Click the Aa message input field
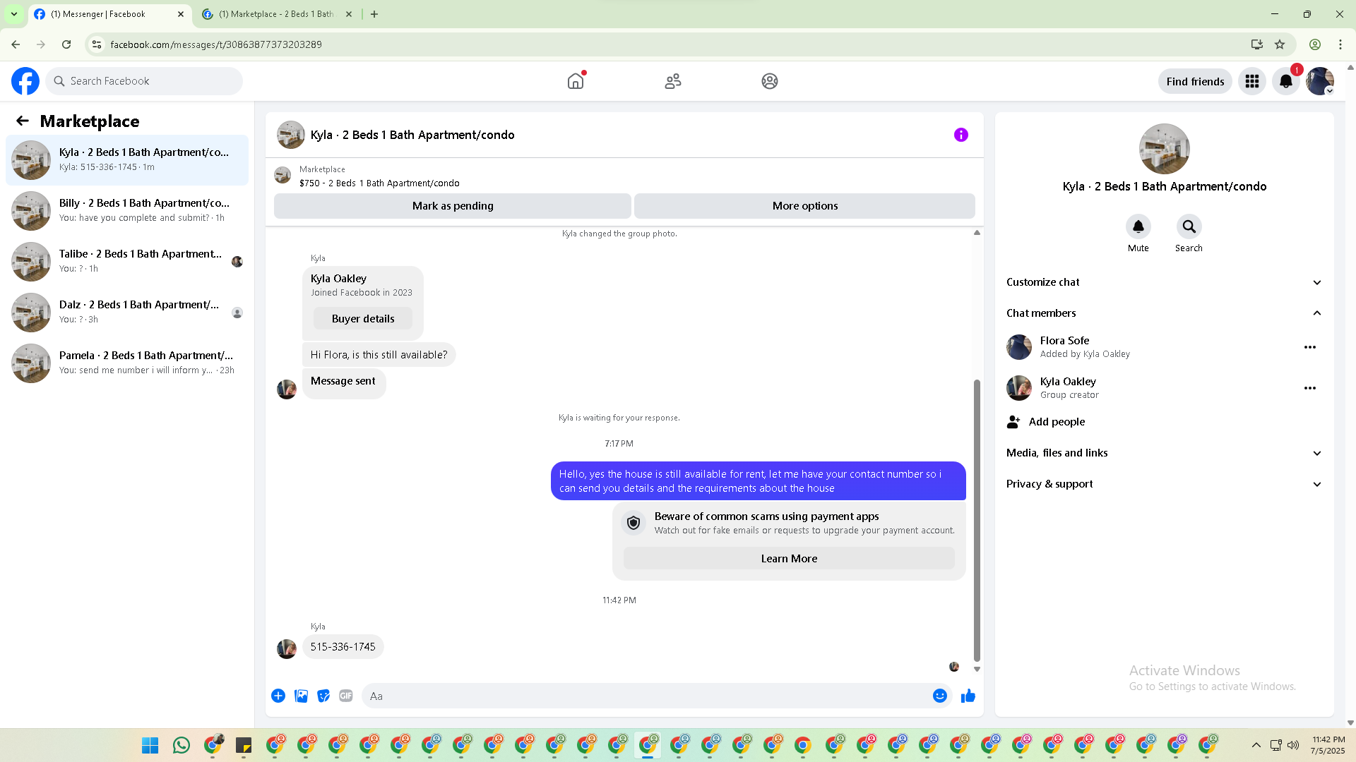 [x=646, y=696]
